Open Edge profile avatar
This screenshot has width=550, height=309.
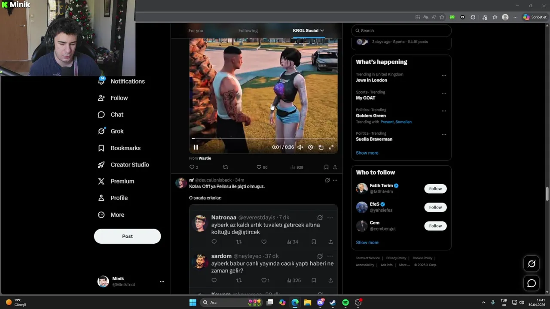tap(505, 17)
